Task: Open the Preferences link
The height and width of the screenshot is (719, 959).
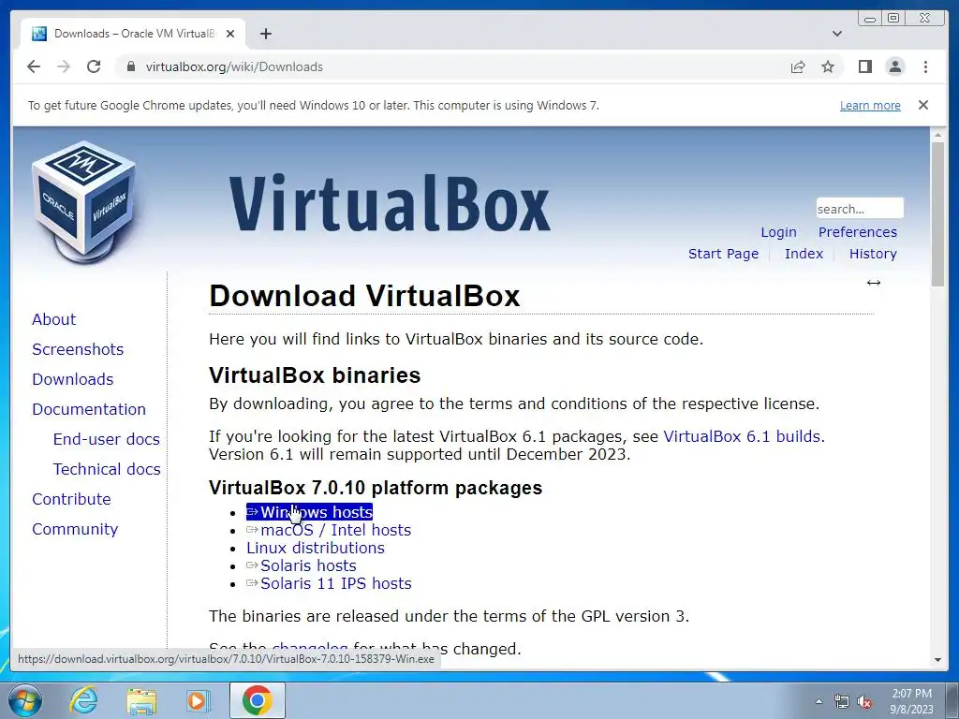Action: point(858,232)
